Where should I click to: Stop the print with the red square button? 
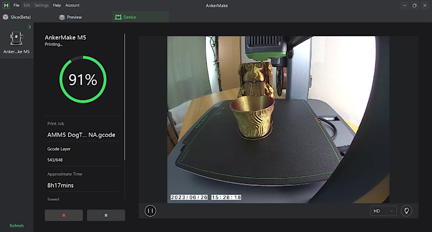click(64, 215)
